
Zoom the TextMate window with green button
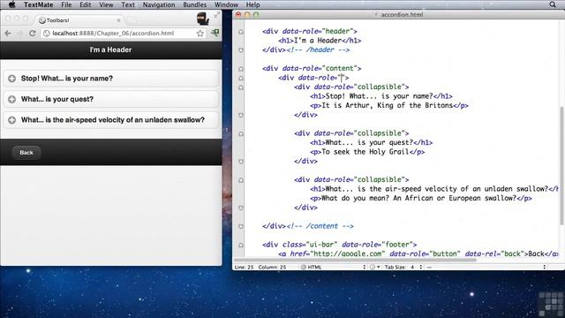pyautogui.click(x=256, y=15)
